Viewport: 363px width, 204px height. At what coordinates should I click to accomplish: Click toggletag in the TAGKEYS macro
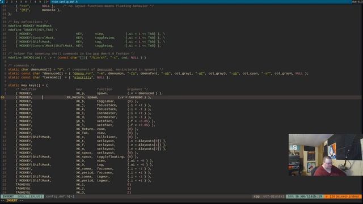pos(103,45)
